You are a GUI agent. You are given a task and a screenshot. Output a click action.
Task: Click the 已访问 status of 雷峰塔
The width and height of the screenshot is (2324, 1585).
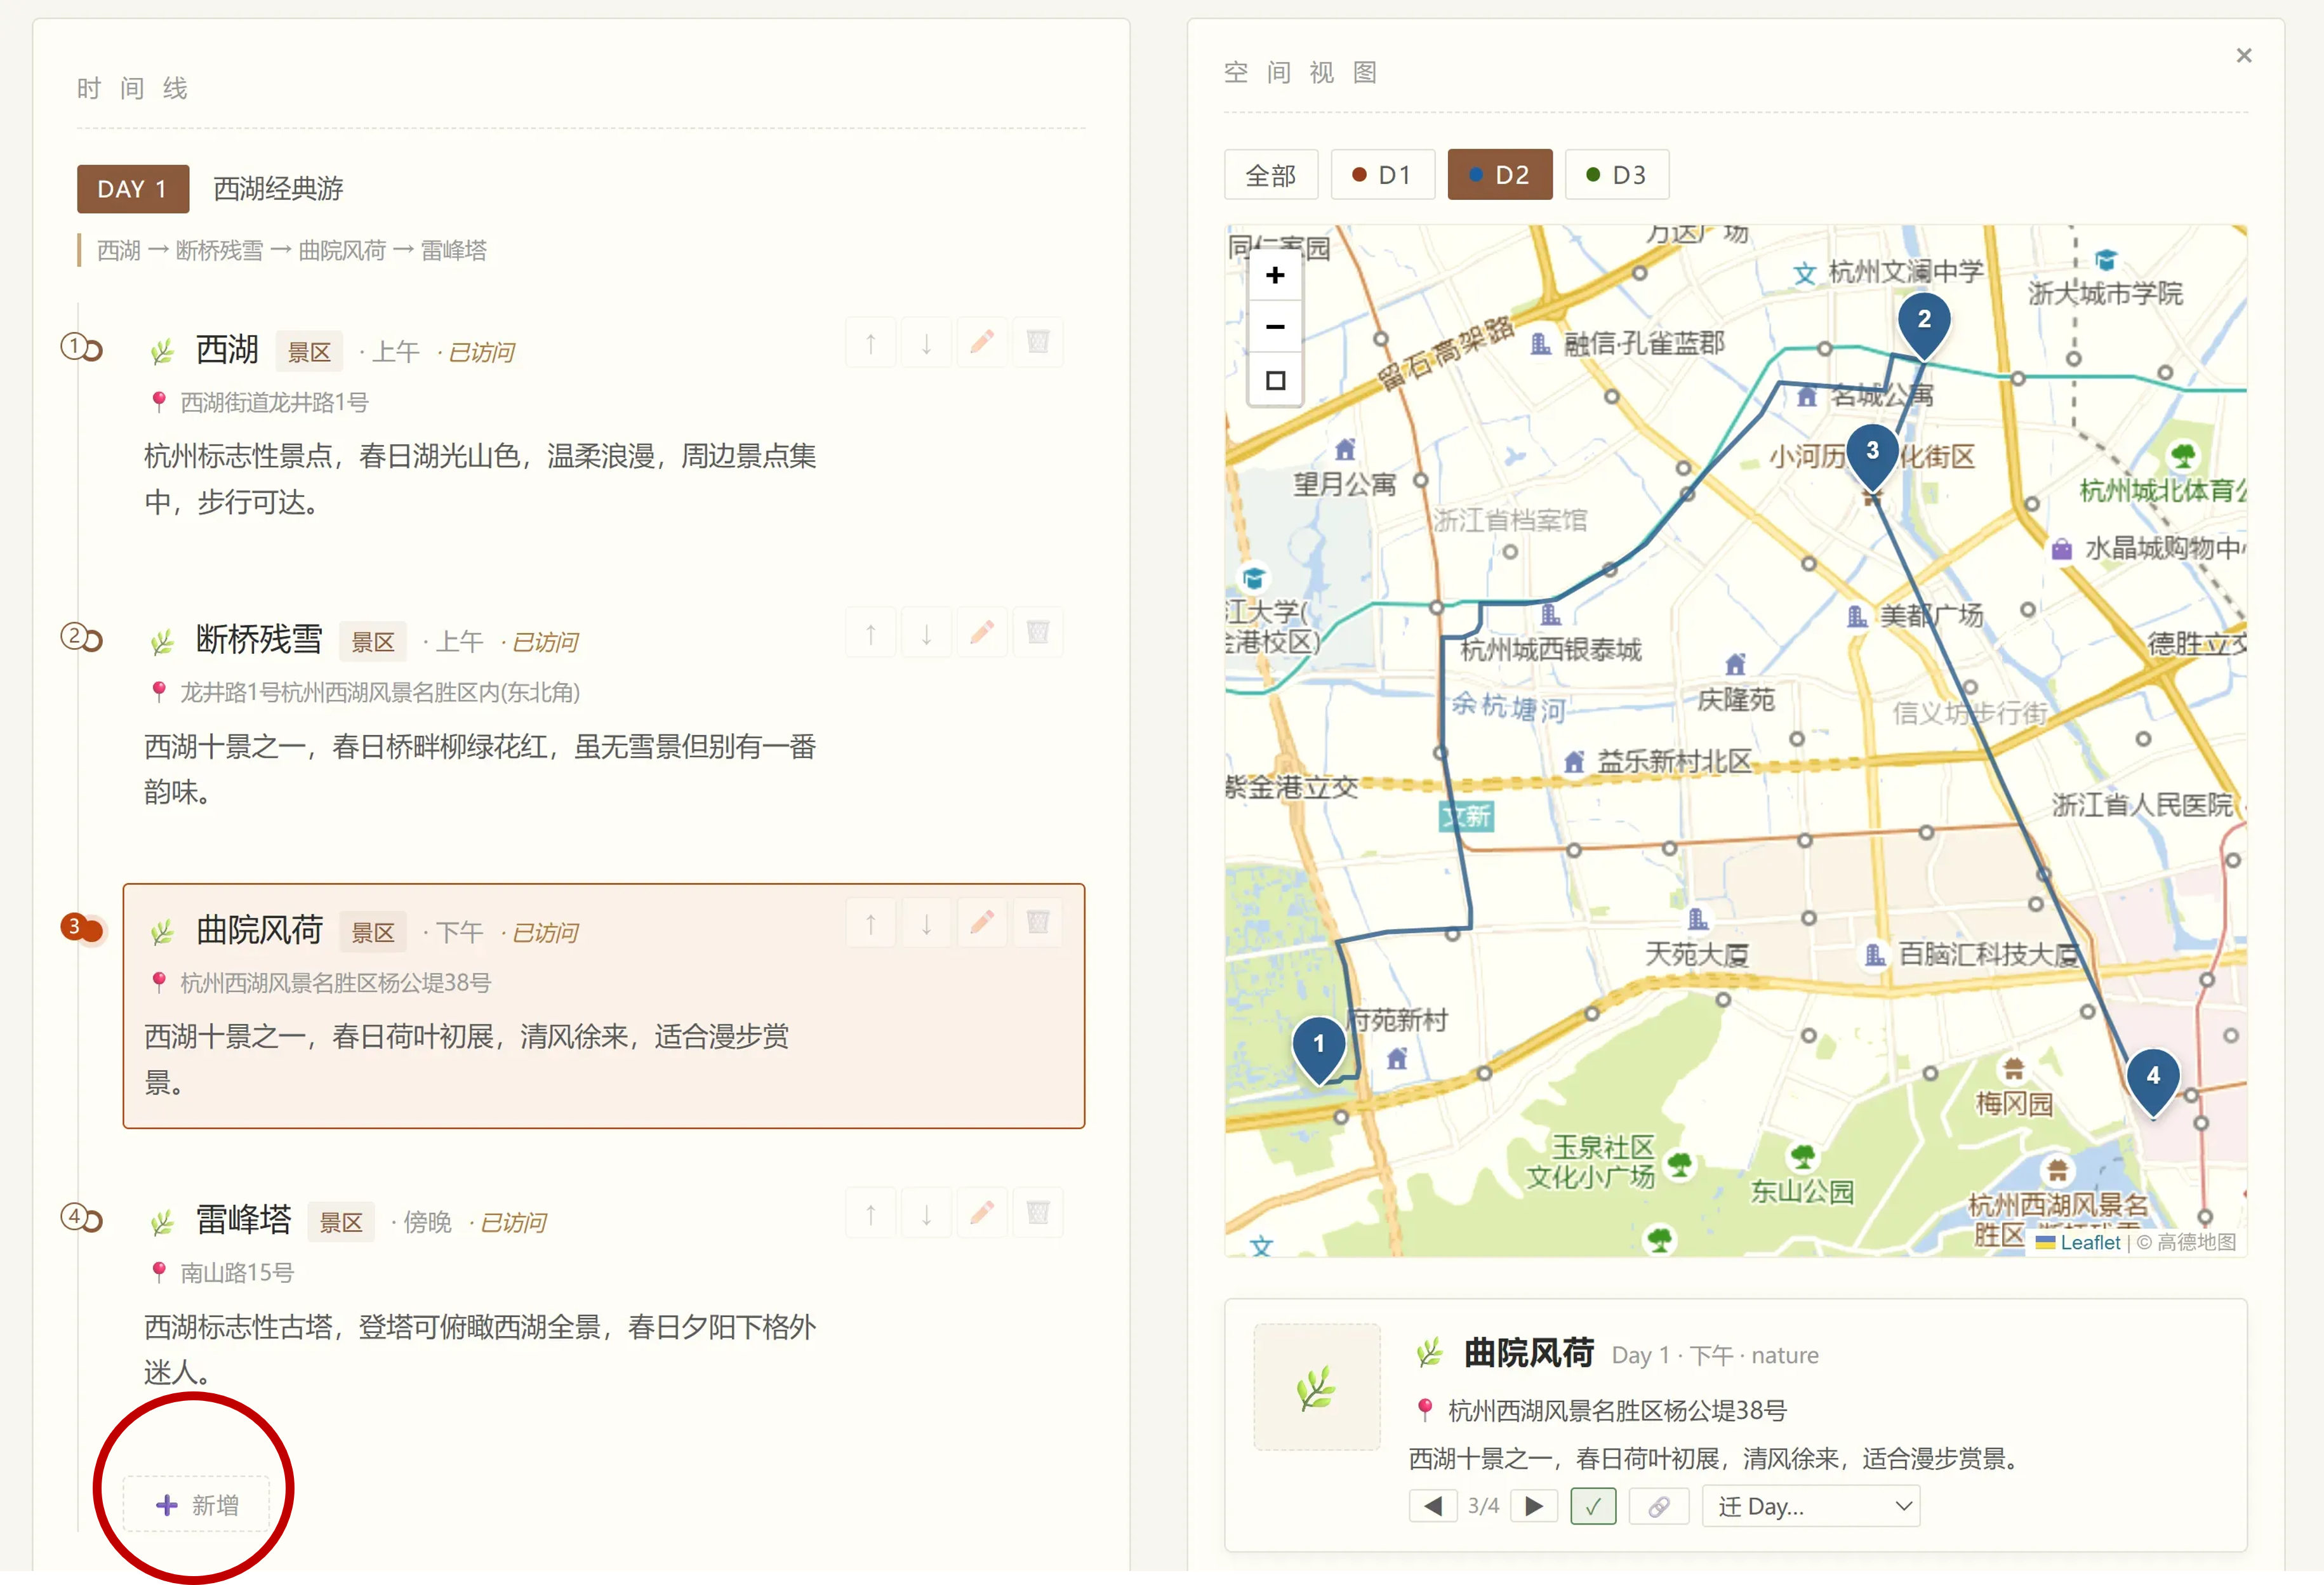513,1222
